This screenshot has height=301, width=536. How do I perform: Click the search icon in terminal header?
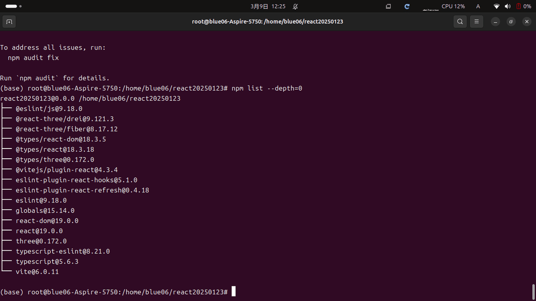(x=460, y=21)
